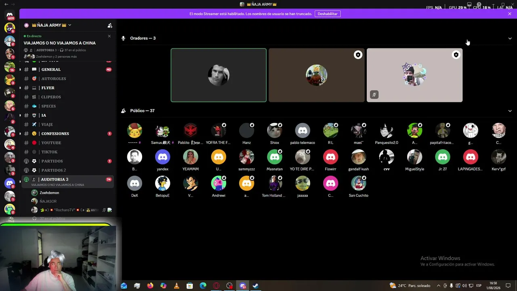
Task: Select the middle speaker tile
Action: [x=317, y=75]
